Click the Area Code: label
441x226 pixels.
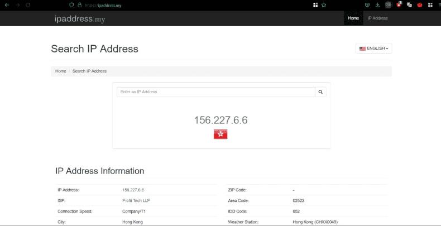click(x=238, y=201)
